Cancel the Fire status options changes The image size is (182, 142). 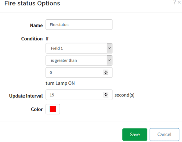(165, 134)
